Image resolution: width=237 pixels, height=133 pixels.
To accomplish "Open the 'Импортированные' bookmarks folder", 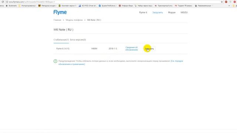I will [x=27, y=6].
